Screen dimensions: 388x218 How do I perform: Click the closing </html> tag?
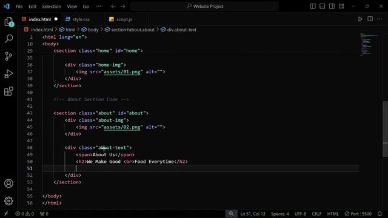52,203
